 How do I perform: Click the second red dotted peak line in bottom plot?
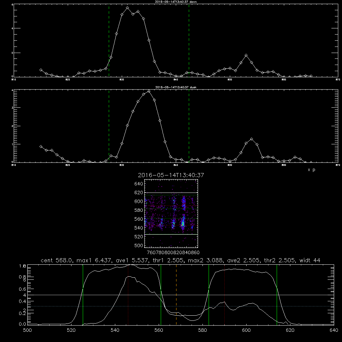pos(224,294)
